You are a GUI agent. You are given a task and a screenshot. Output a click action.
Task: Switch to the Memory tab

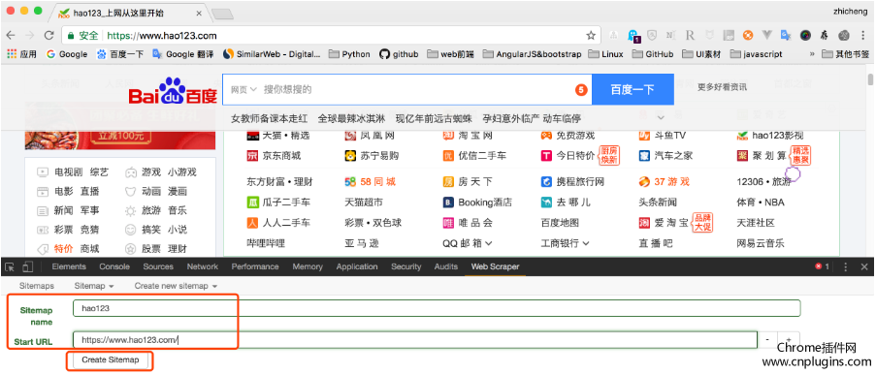pyautogui.click(x=308, y=266)
